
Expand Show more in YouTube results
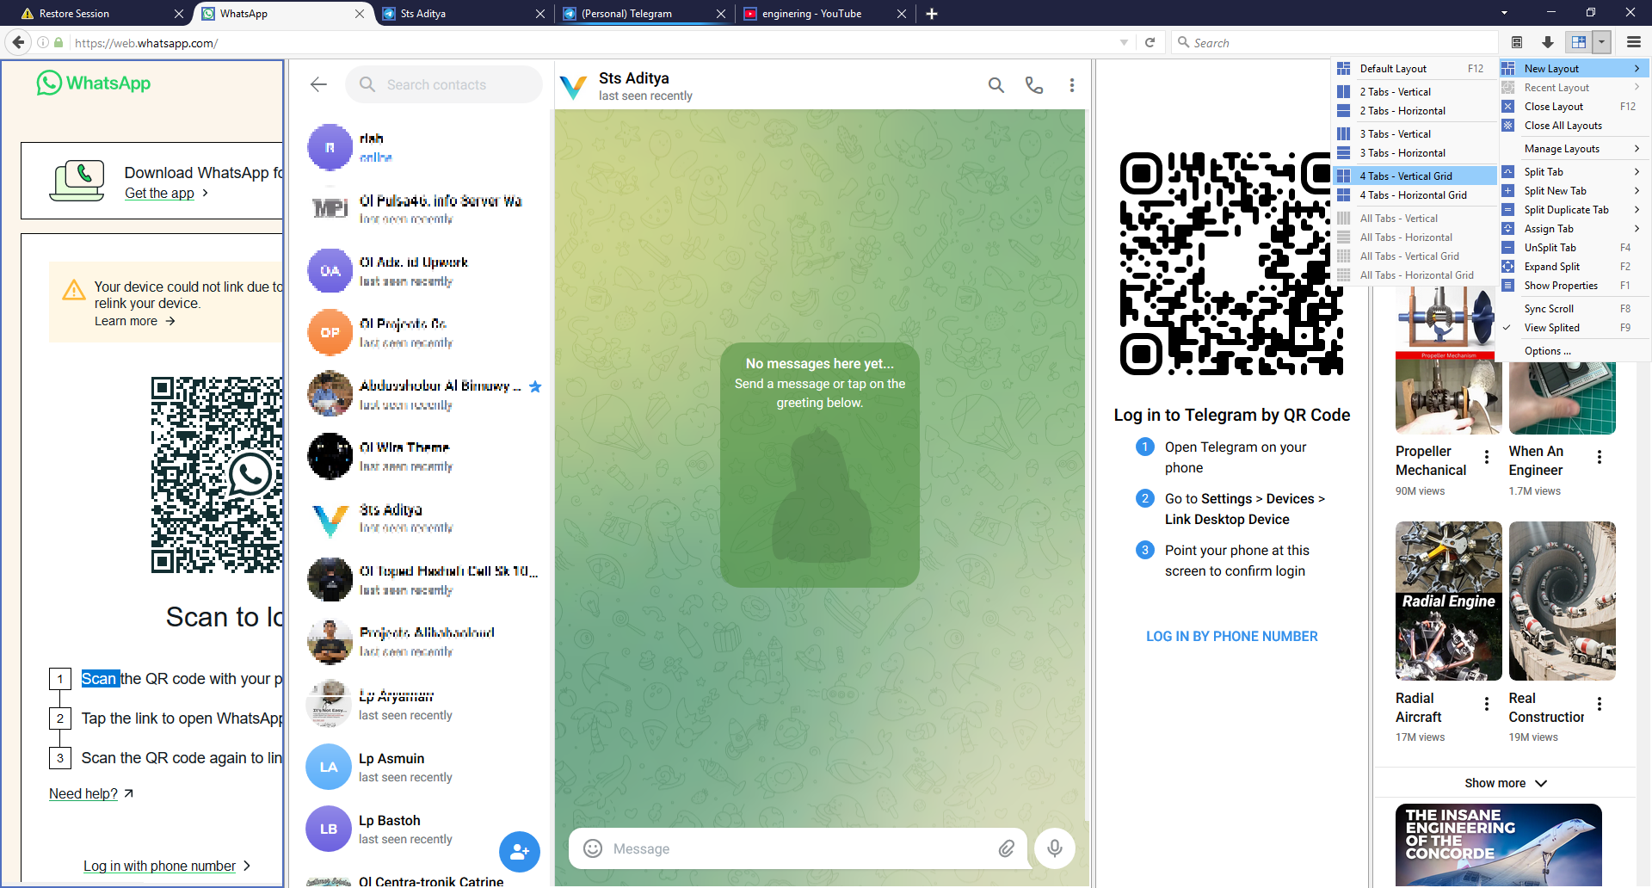[1505, 783]
